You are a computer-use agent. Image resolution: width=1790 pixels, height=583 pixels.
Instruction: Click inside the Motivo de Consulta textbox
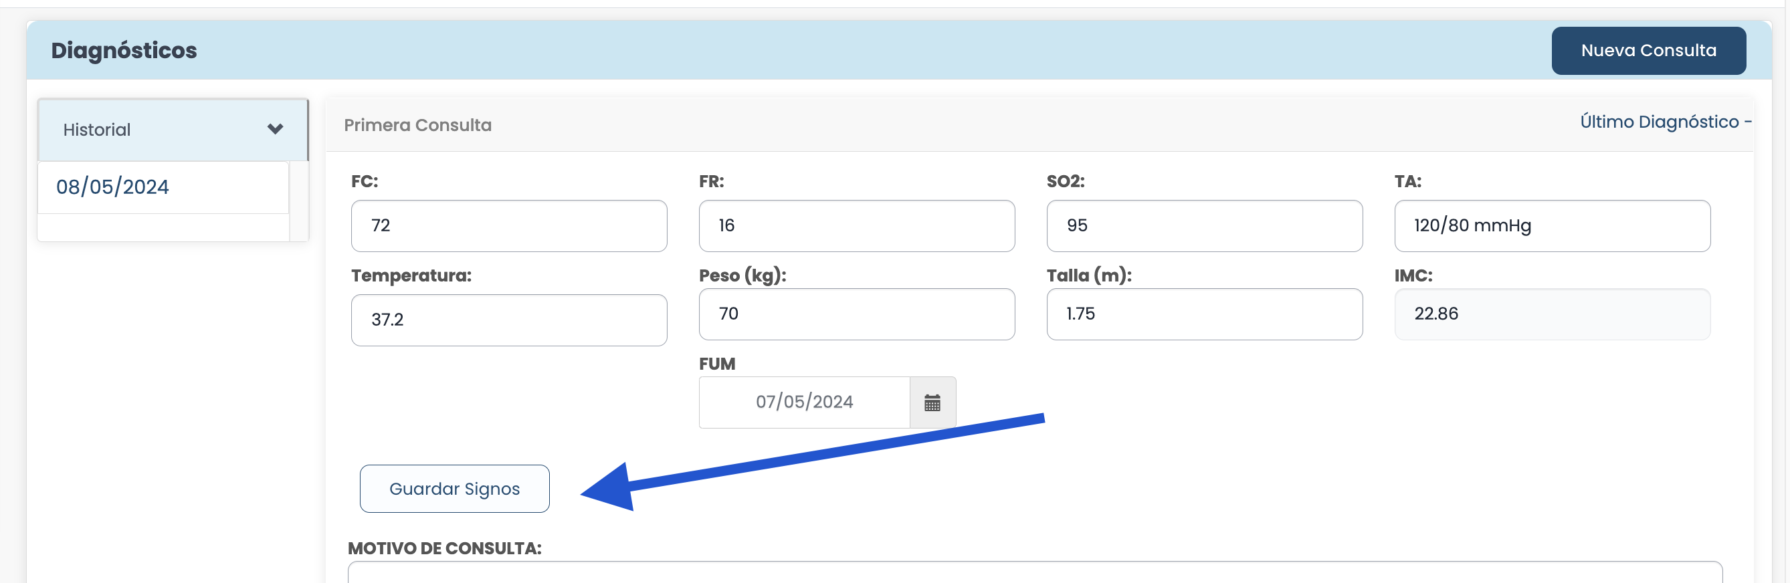tap(1035, 572)
